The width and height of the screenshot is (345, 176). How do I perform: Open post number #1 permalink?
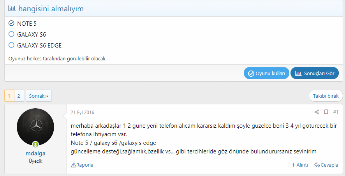[336, 112]
